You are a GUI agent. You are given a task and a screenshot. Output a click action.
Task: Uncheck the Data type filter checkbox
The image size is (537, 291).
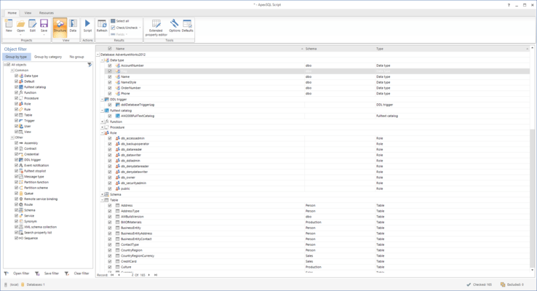[x=16, y=76]
